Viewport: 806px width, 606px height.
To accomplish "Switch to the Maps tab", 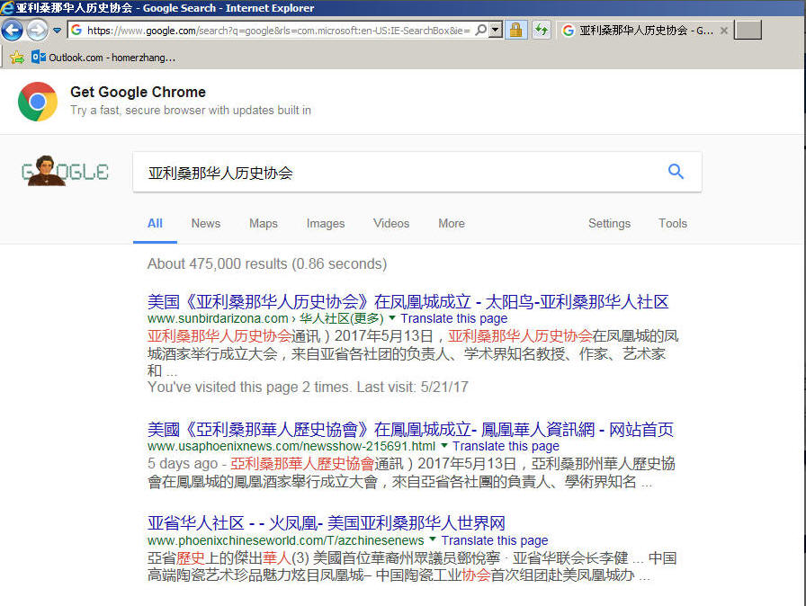I will point(264,223).
